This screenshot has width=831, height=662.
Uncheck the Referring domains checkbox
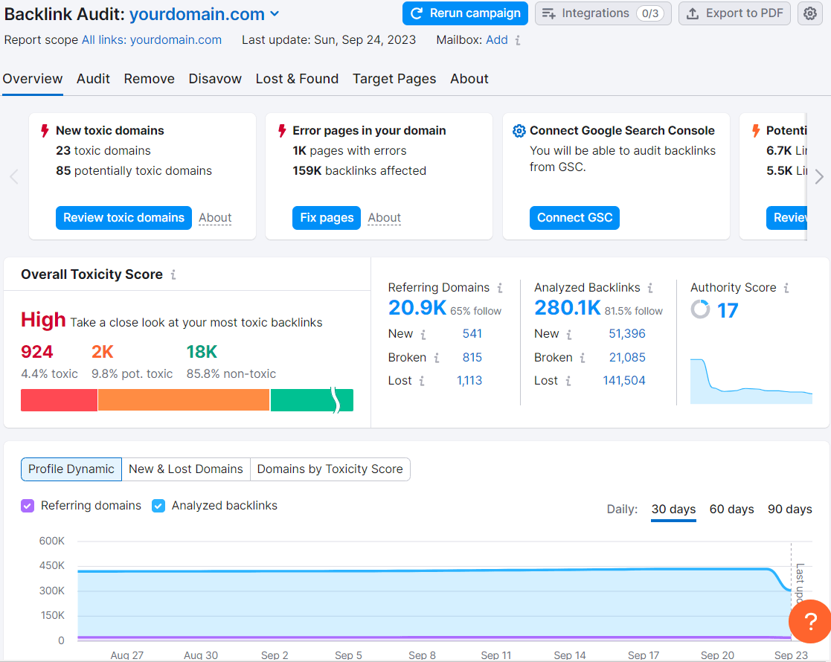coord(28,506)
